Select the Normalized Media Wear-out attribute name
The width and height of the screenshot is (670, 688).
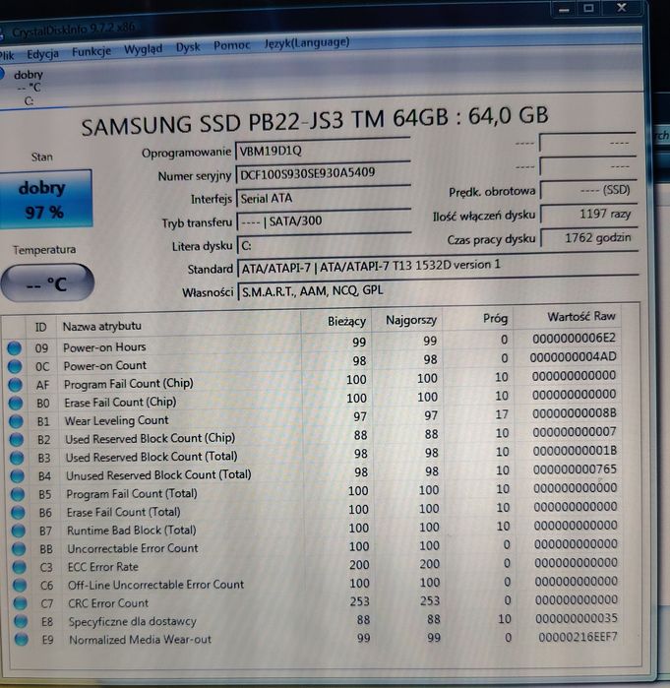(141, 640)
